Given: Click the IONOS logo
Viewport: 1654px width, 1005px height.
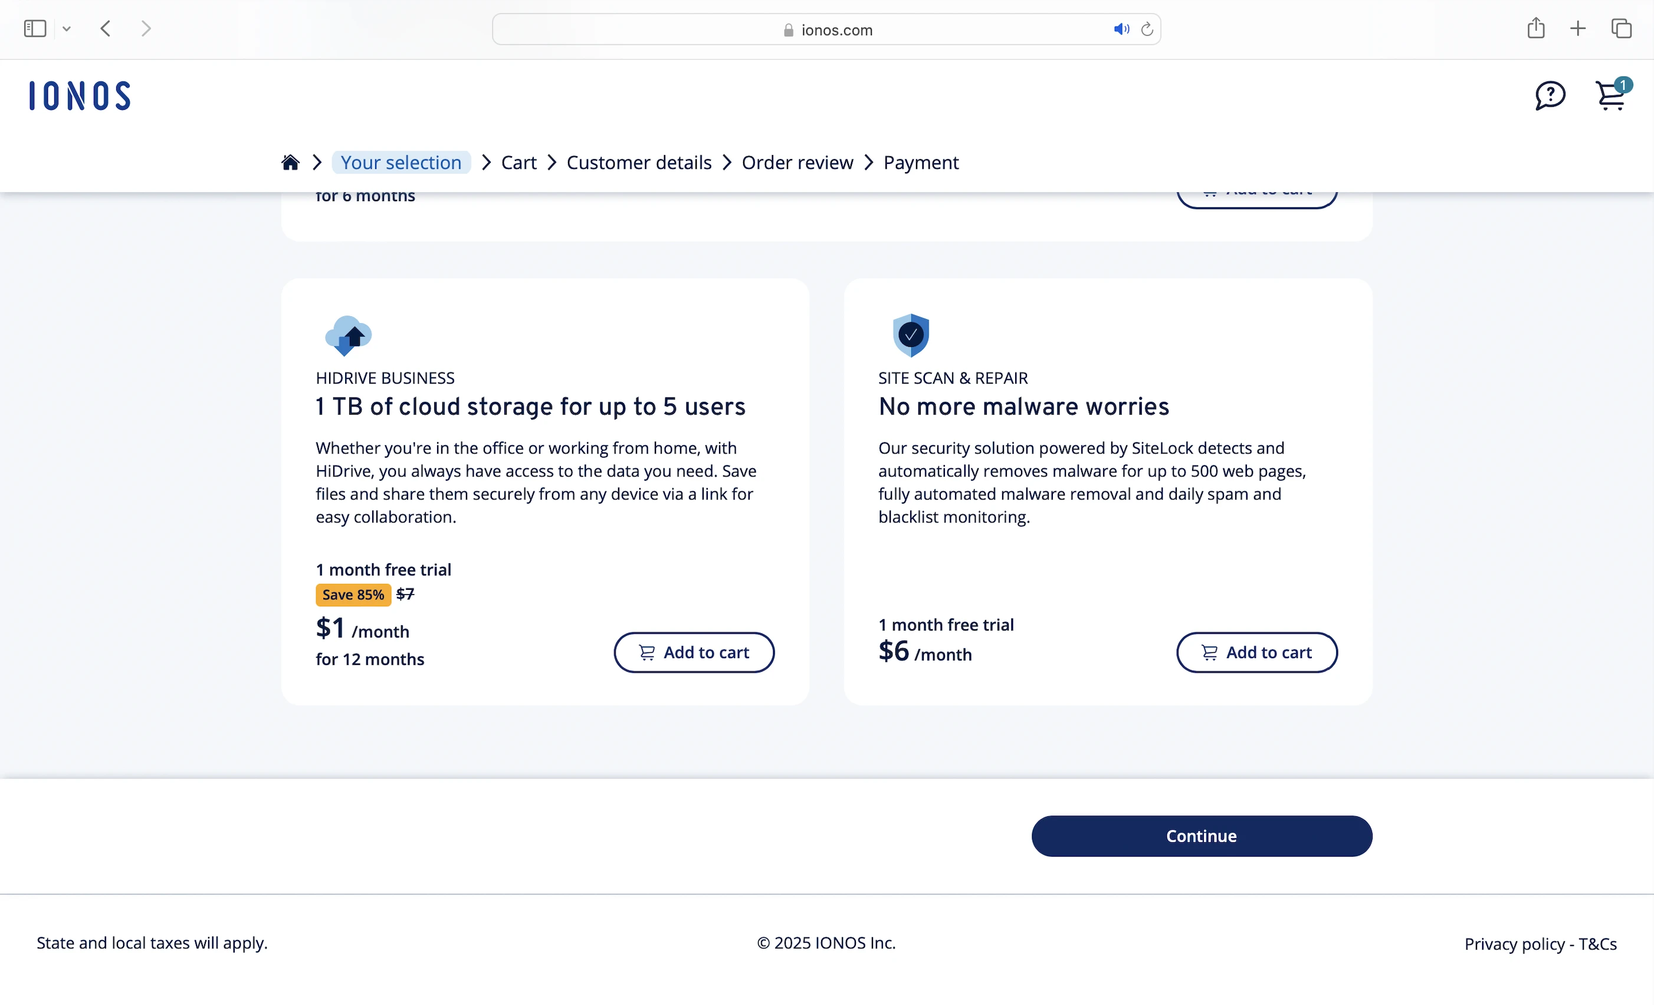Looking at the screenshot, I should click(x=80, y=96).
